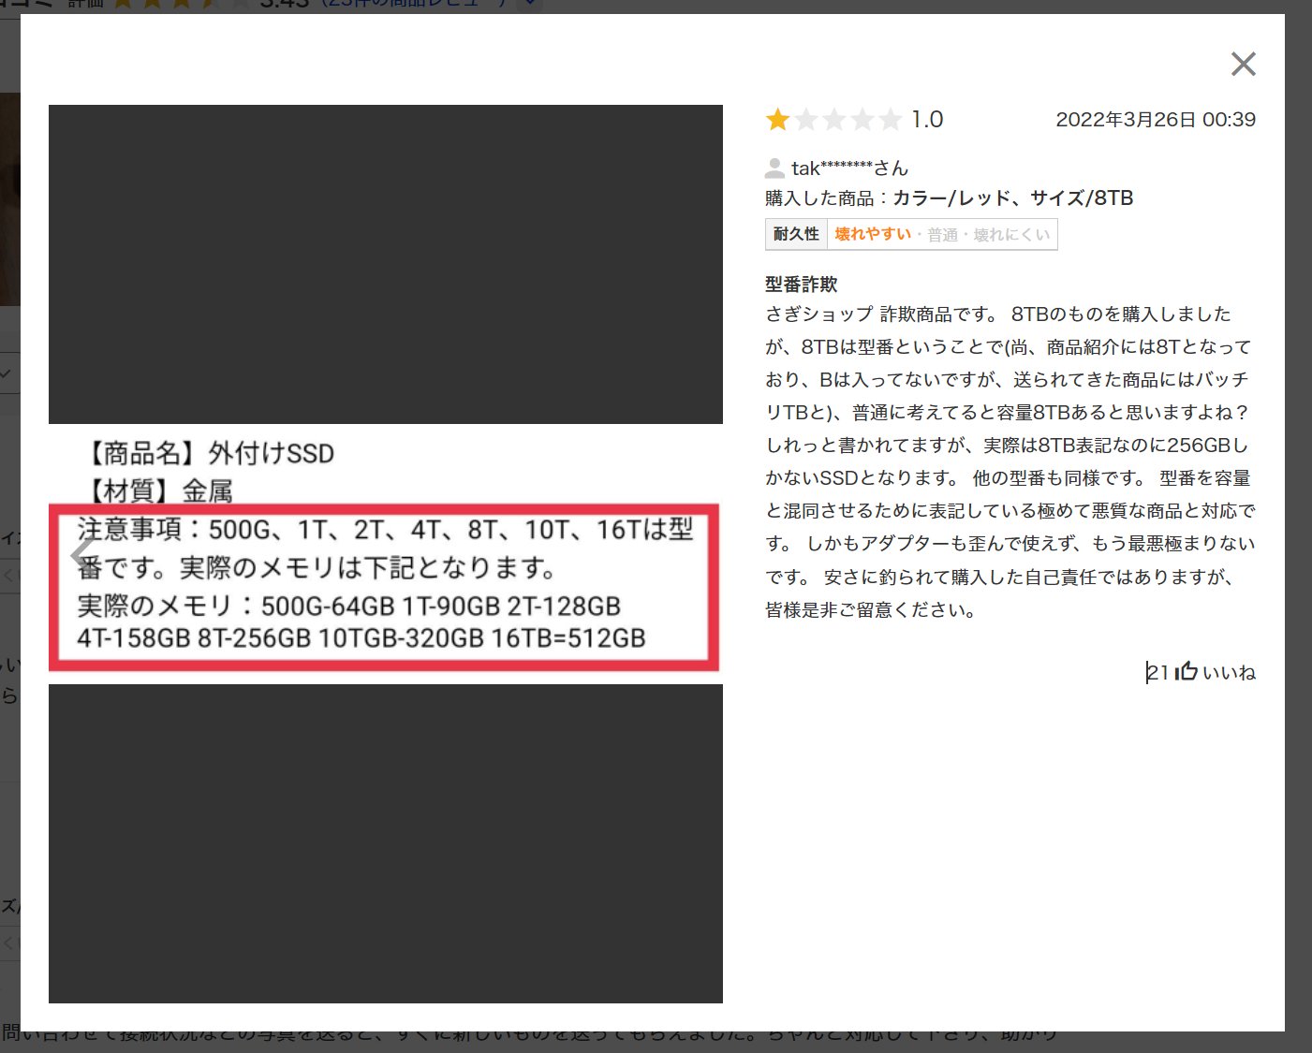Click the gold star rating icon
The width and height of the screenshot is (1312, 1053).
click(777, 120)
